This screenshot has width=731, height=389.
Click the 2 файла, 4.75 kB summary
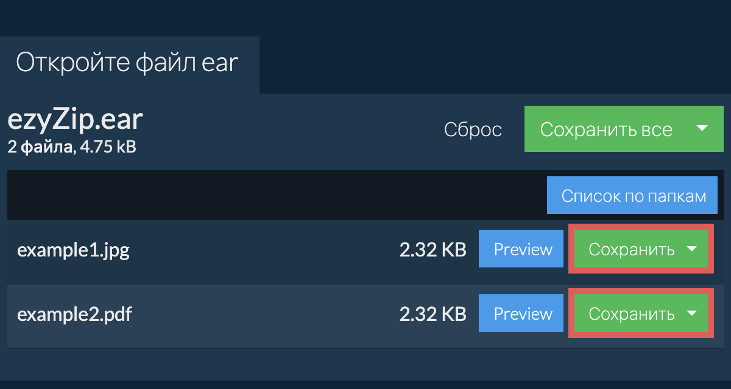(71, 146)
